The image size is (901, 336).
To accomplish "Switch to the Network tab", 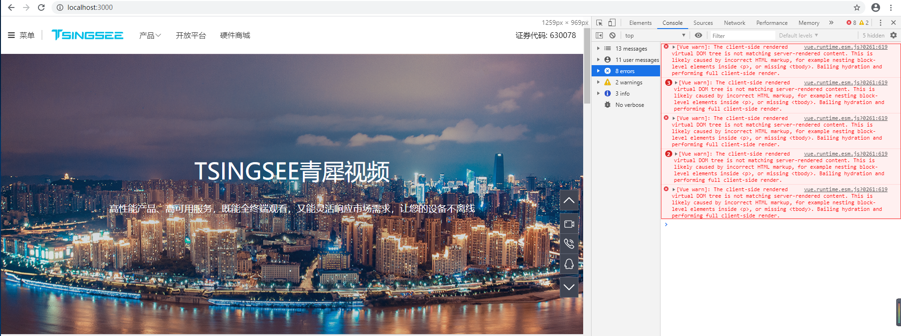I will 734,22.
